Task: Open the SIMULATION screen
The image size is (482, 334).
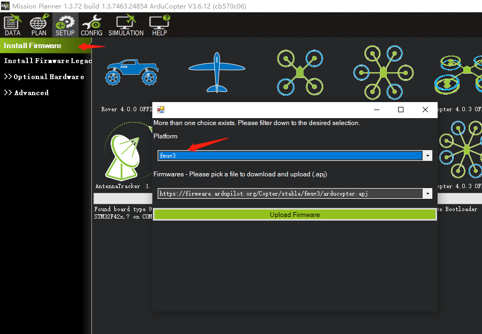Action: pyautogui.click(x=126, y=25)
